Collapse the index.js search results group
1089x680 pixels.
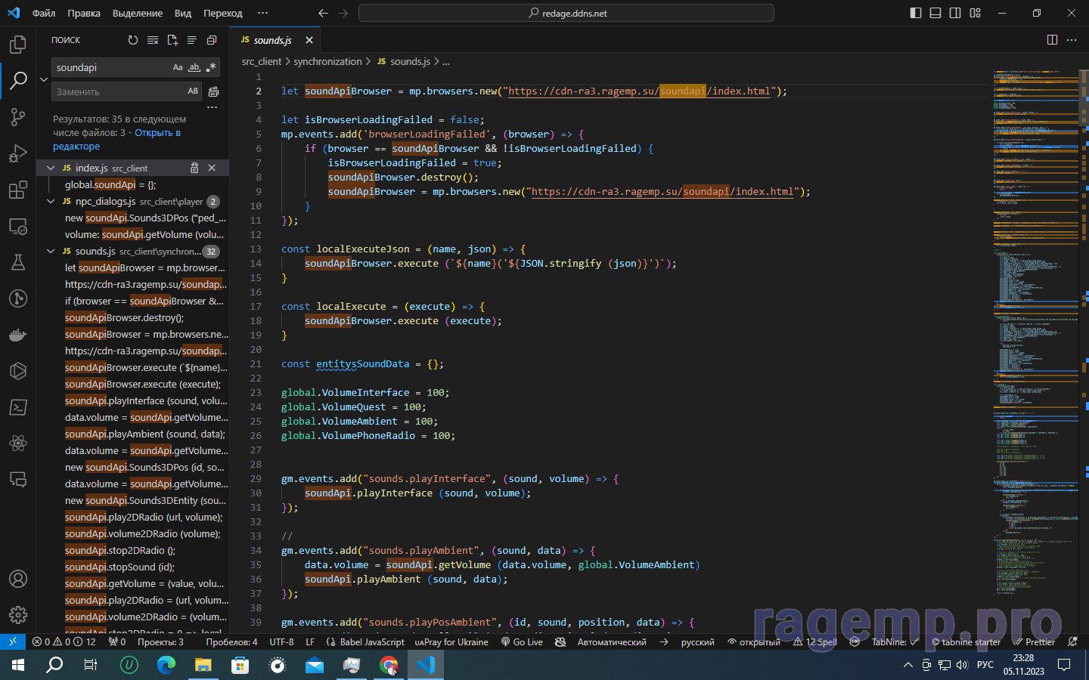coord(51,168)
